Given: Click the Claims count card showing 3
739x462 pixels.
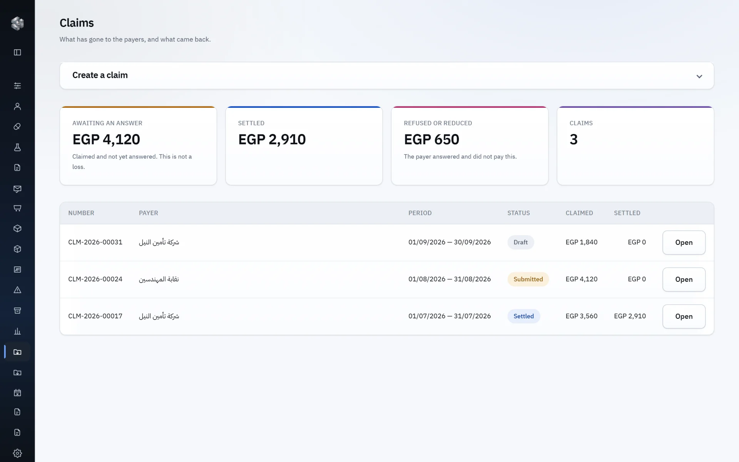Looking at the screenshot, I should click(x=635, y=146).
